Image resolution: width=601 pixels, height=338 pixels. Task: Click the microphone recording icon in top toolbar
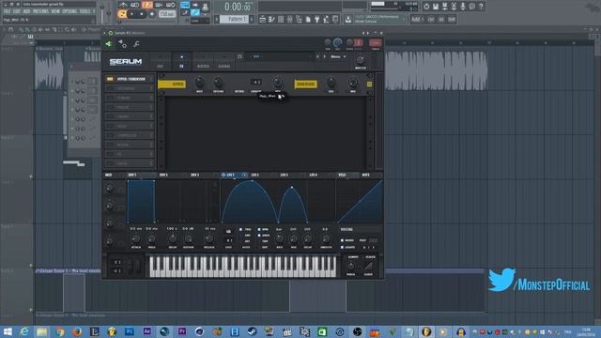[x=463, y=7]
